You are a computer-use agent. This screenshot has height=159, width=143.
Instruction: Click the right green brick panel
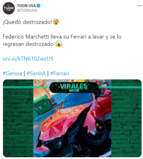[x=126, y=118]
